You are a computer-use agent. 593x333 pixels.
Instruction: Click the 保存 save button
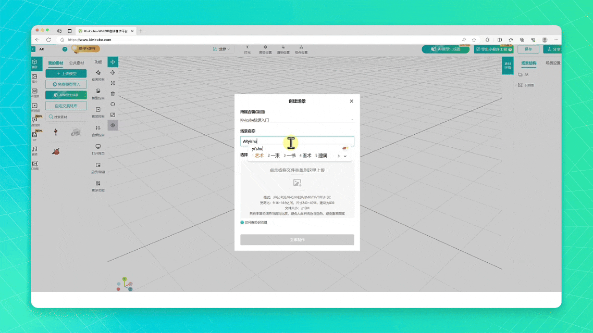pyautogui.click(x=528, y=49)
